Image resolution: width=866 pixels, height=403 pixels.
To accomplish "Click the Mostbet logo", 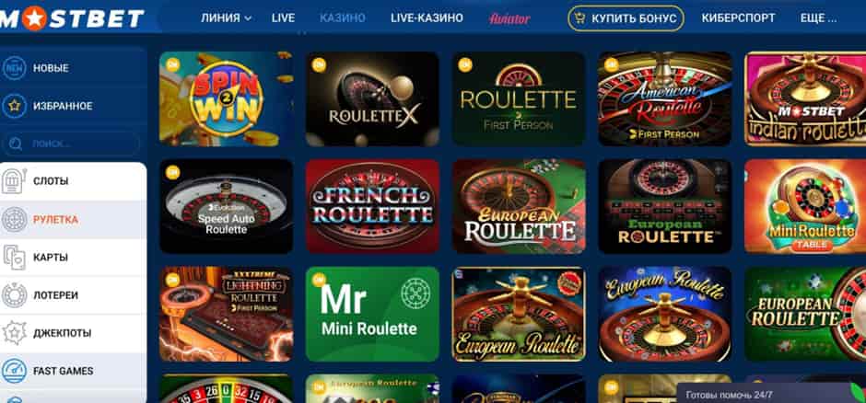I will 72,18.
